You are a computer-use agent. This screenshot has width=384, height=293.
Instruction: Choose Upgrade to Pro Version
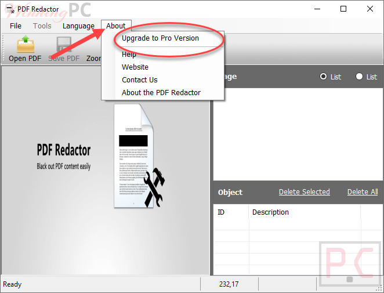[x=161, y=38]
